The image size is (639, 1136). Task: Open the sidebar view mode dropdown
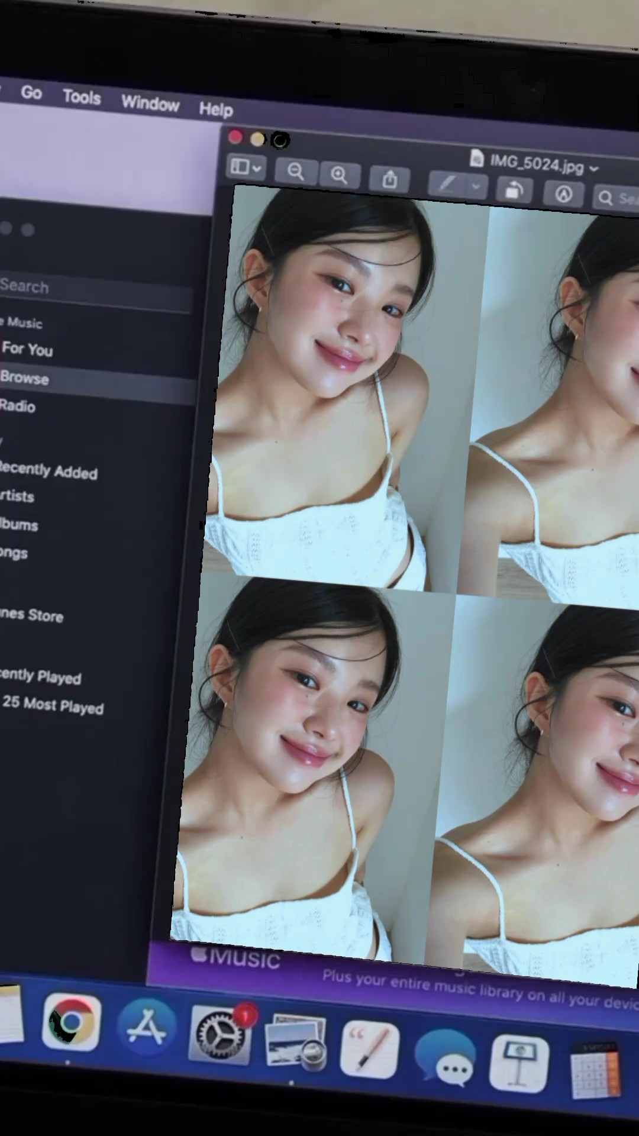tap(245, 167)
